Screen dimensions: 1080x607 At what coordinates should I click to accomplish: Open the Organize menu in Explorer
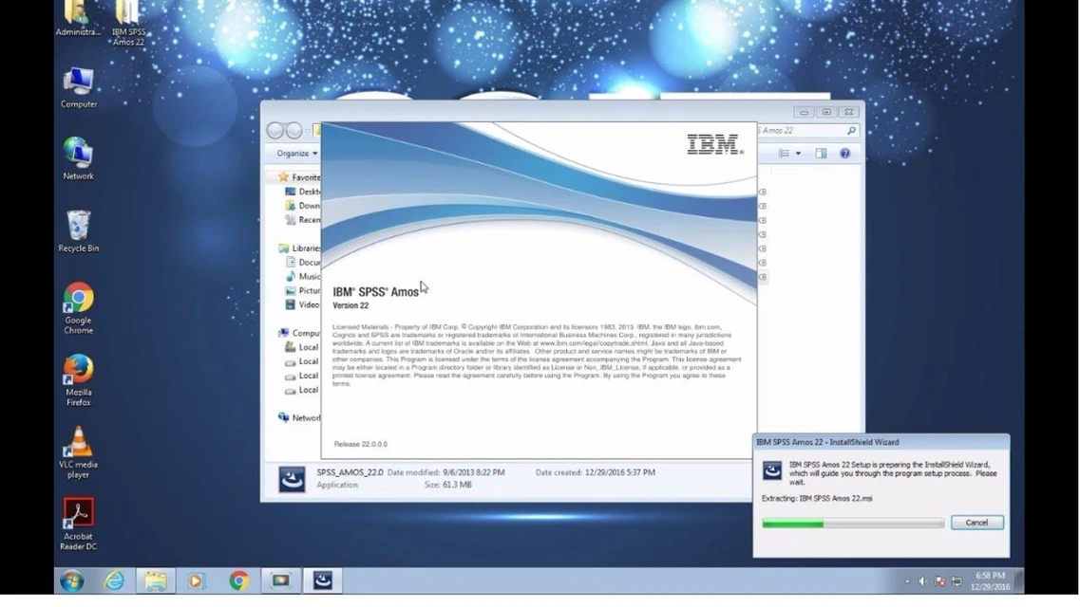[x=297, y=154]
